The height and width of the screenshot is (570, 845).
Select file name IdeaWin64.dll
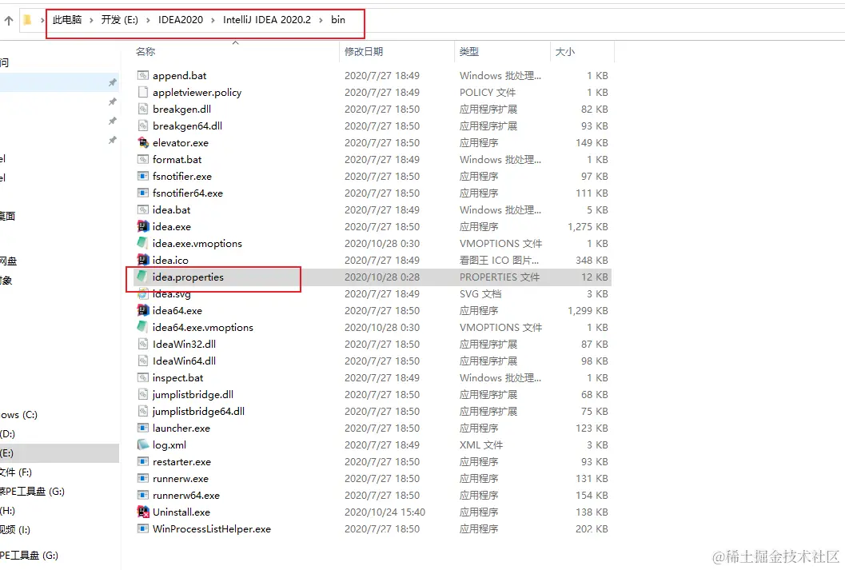(184, 361)
